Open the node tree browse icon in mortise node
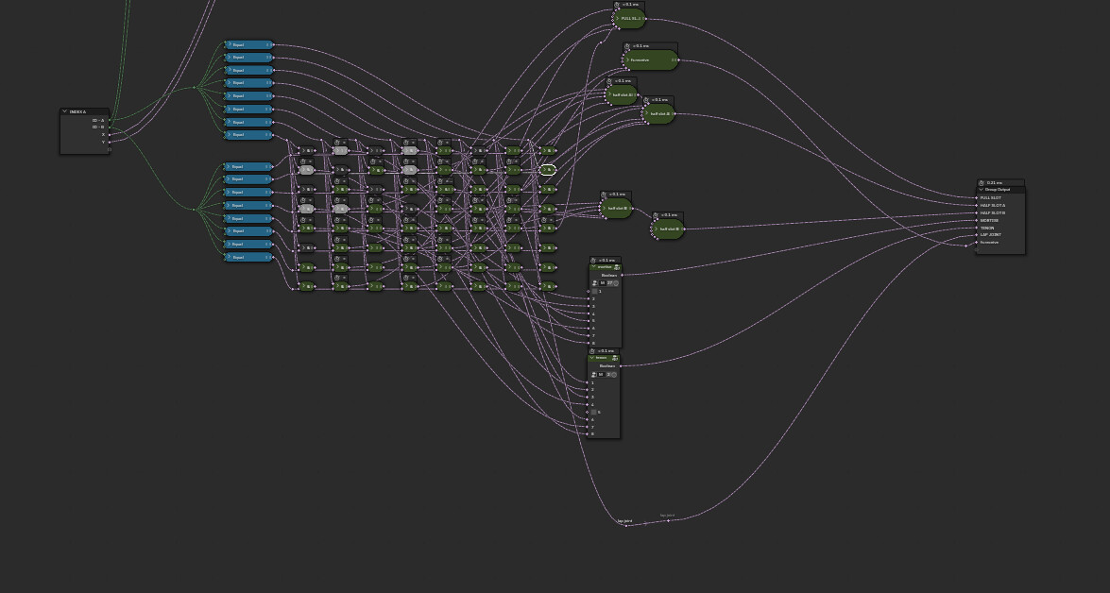 click(594, 283)
